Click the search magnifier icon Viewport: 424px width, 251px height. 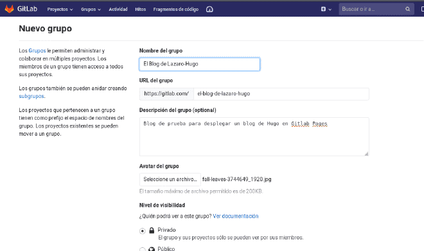(x=407, y=9)
